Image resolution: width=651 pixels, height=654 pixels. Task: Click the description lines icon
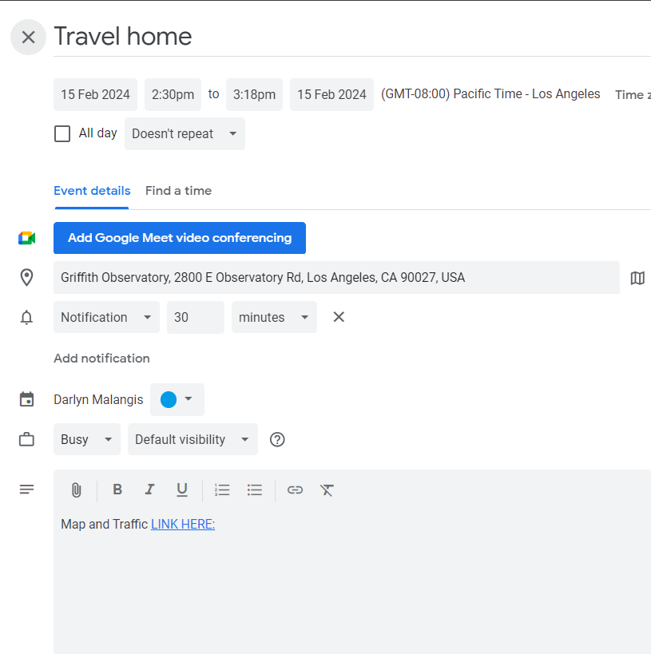point(26,490)
